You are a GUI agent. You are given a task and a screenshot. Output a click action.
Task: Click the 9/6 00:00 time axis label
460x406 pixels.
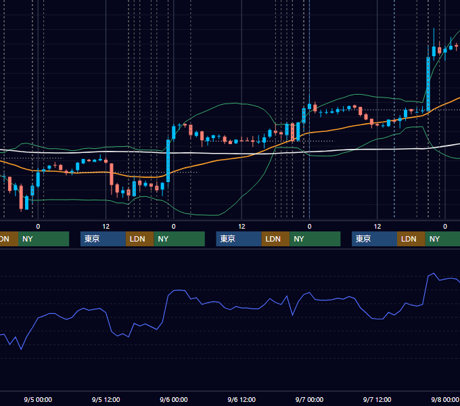click(174, 399)
